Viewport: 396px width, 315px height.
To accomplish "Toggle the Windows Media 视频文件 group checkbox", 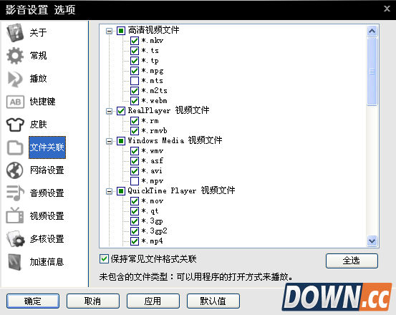I will (x=121, y=141).
